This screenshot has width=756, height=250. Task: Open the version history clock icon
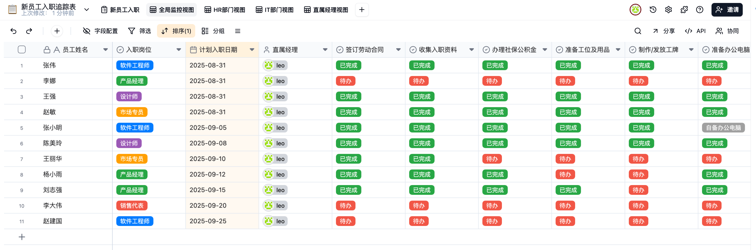[x=653, y=10]
